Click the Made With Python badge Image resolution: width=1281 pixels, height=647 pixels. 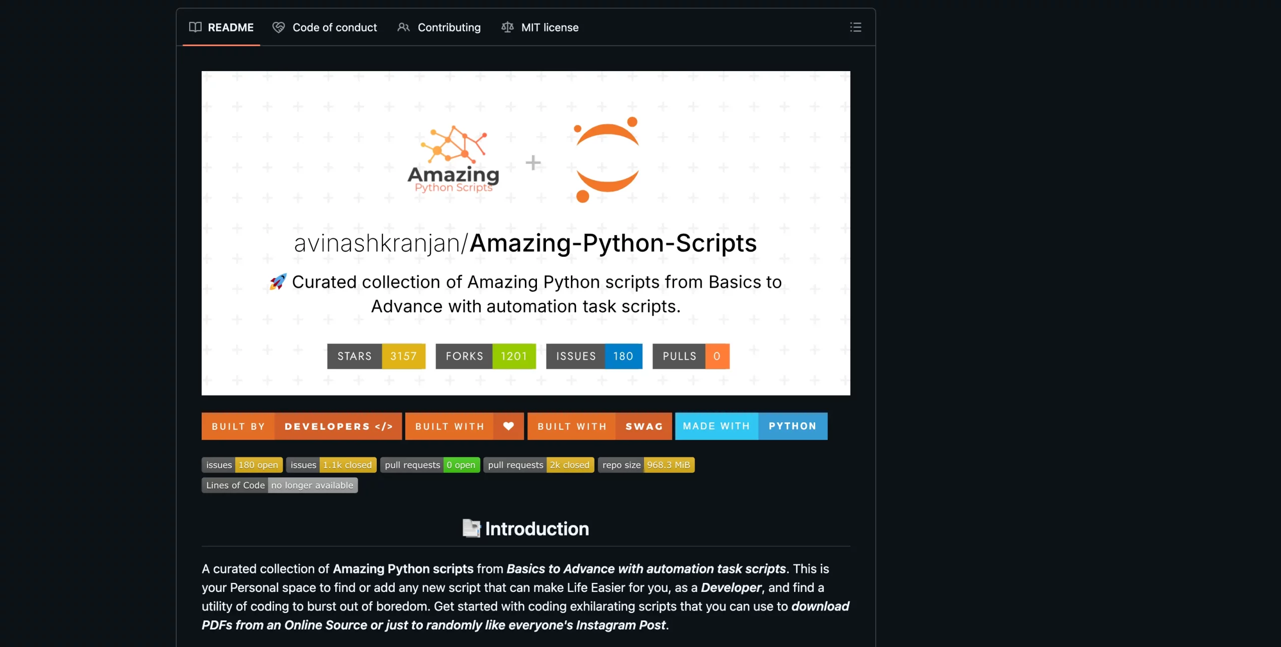pyautogui.click(x=751, y=426)
